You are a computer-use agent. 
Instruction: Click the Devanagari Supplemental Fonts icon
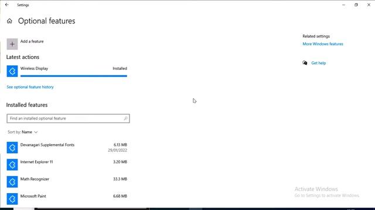[12, 148]
